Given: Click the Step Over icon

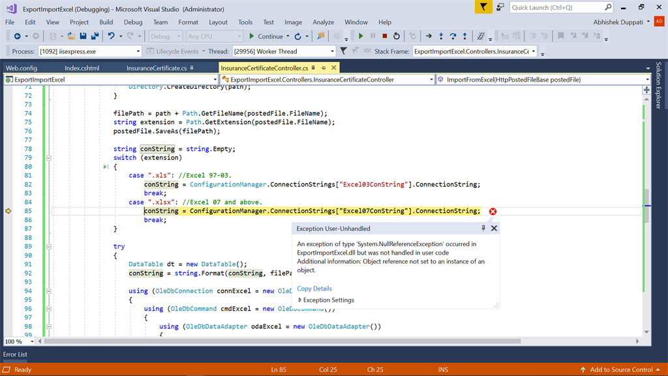Looking at the screenshot, I should 453,37.
